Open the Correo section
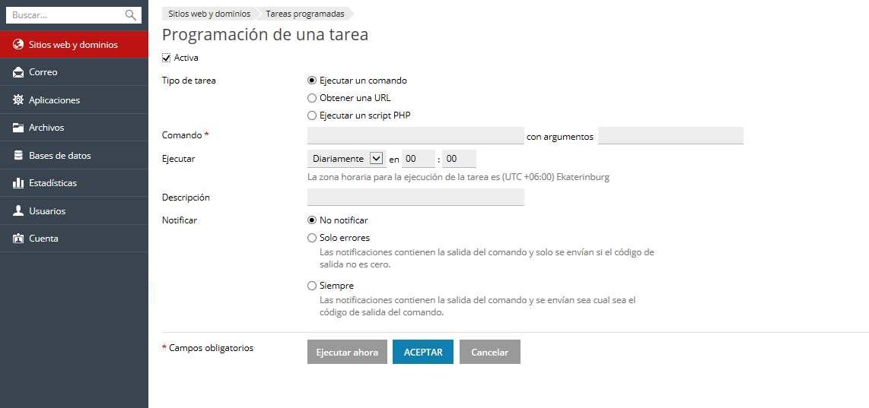Screen dimensions: 869x408 click(x=75, y=72)
